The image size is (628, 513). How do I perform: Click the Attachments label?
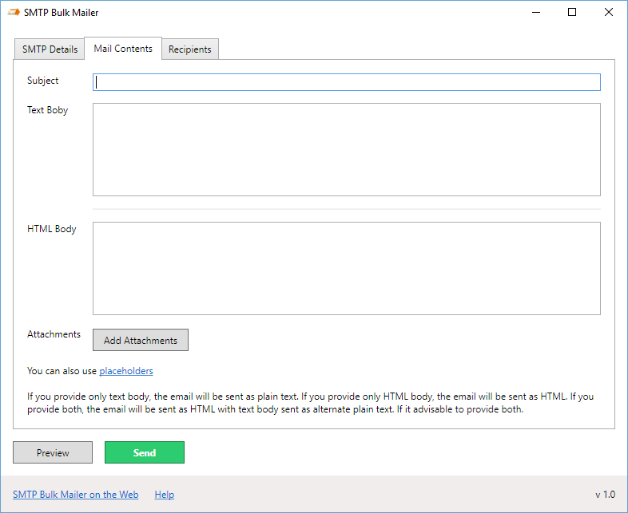coord(54,334)
